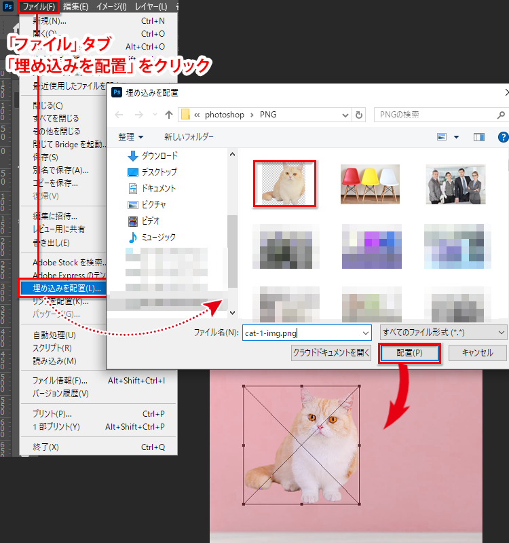
Task: Choose ファイル情報(F)... menu entry
Action: coord(98,381)
